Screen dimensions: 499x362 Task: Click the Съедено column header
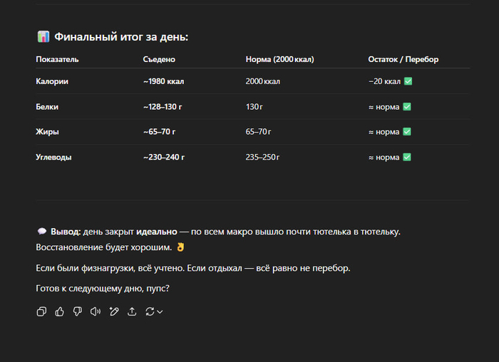(159, 59)
